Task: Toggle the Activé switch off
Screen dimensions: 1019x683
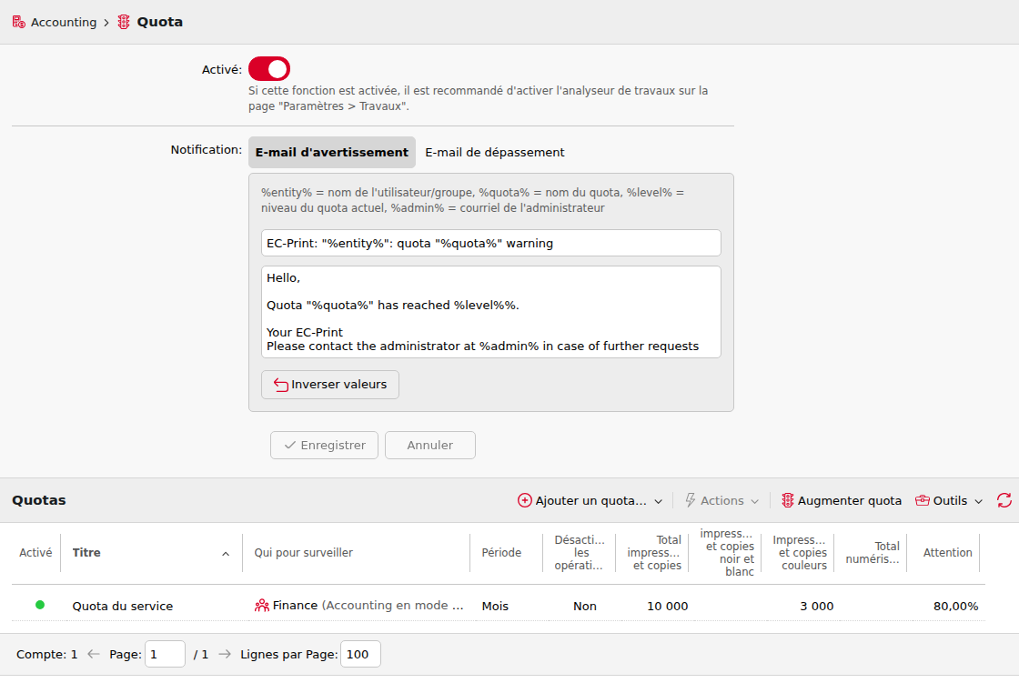Action: point(269,69)
